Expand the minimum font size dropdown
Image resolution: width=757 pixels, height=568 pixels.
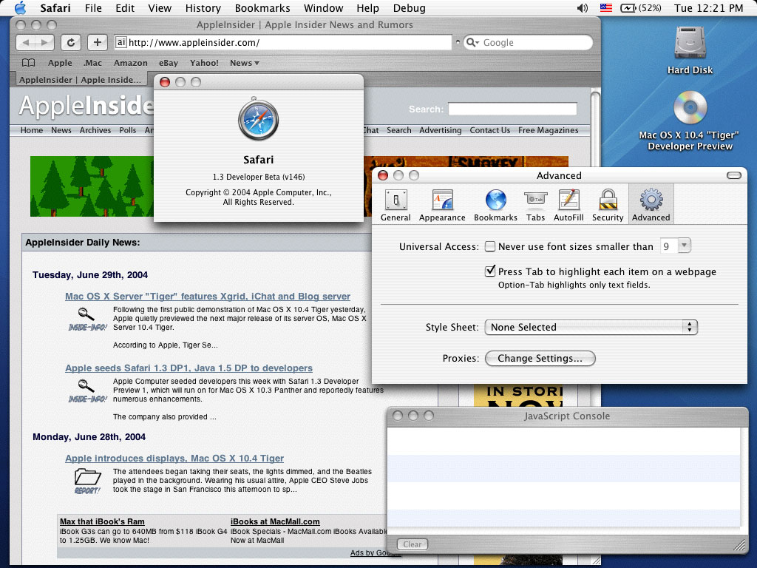684,246
